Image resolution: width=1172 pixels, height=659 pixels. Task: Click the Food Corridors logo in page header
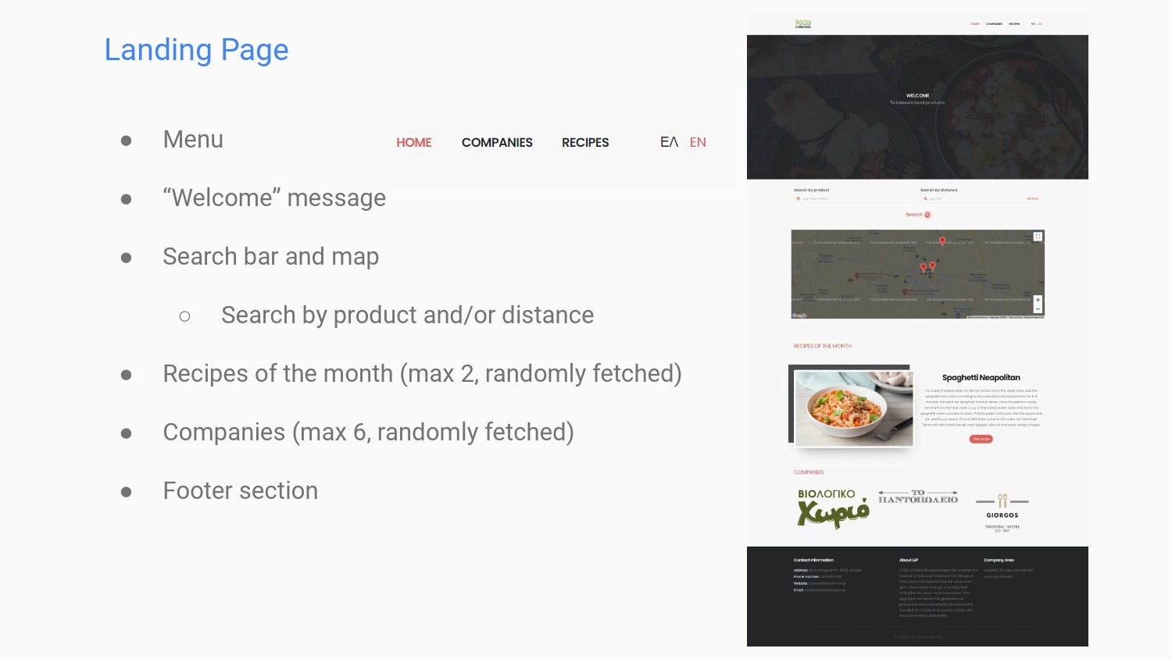coord(802,24)
